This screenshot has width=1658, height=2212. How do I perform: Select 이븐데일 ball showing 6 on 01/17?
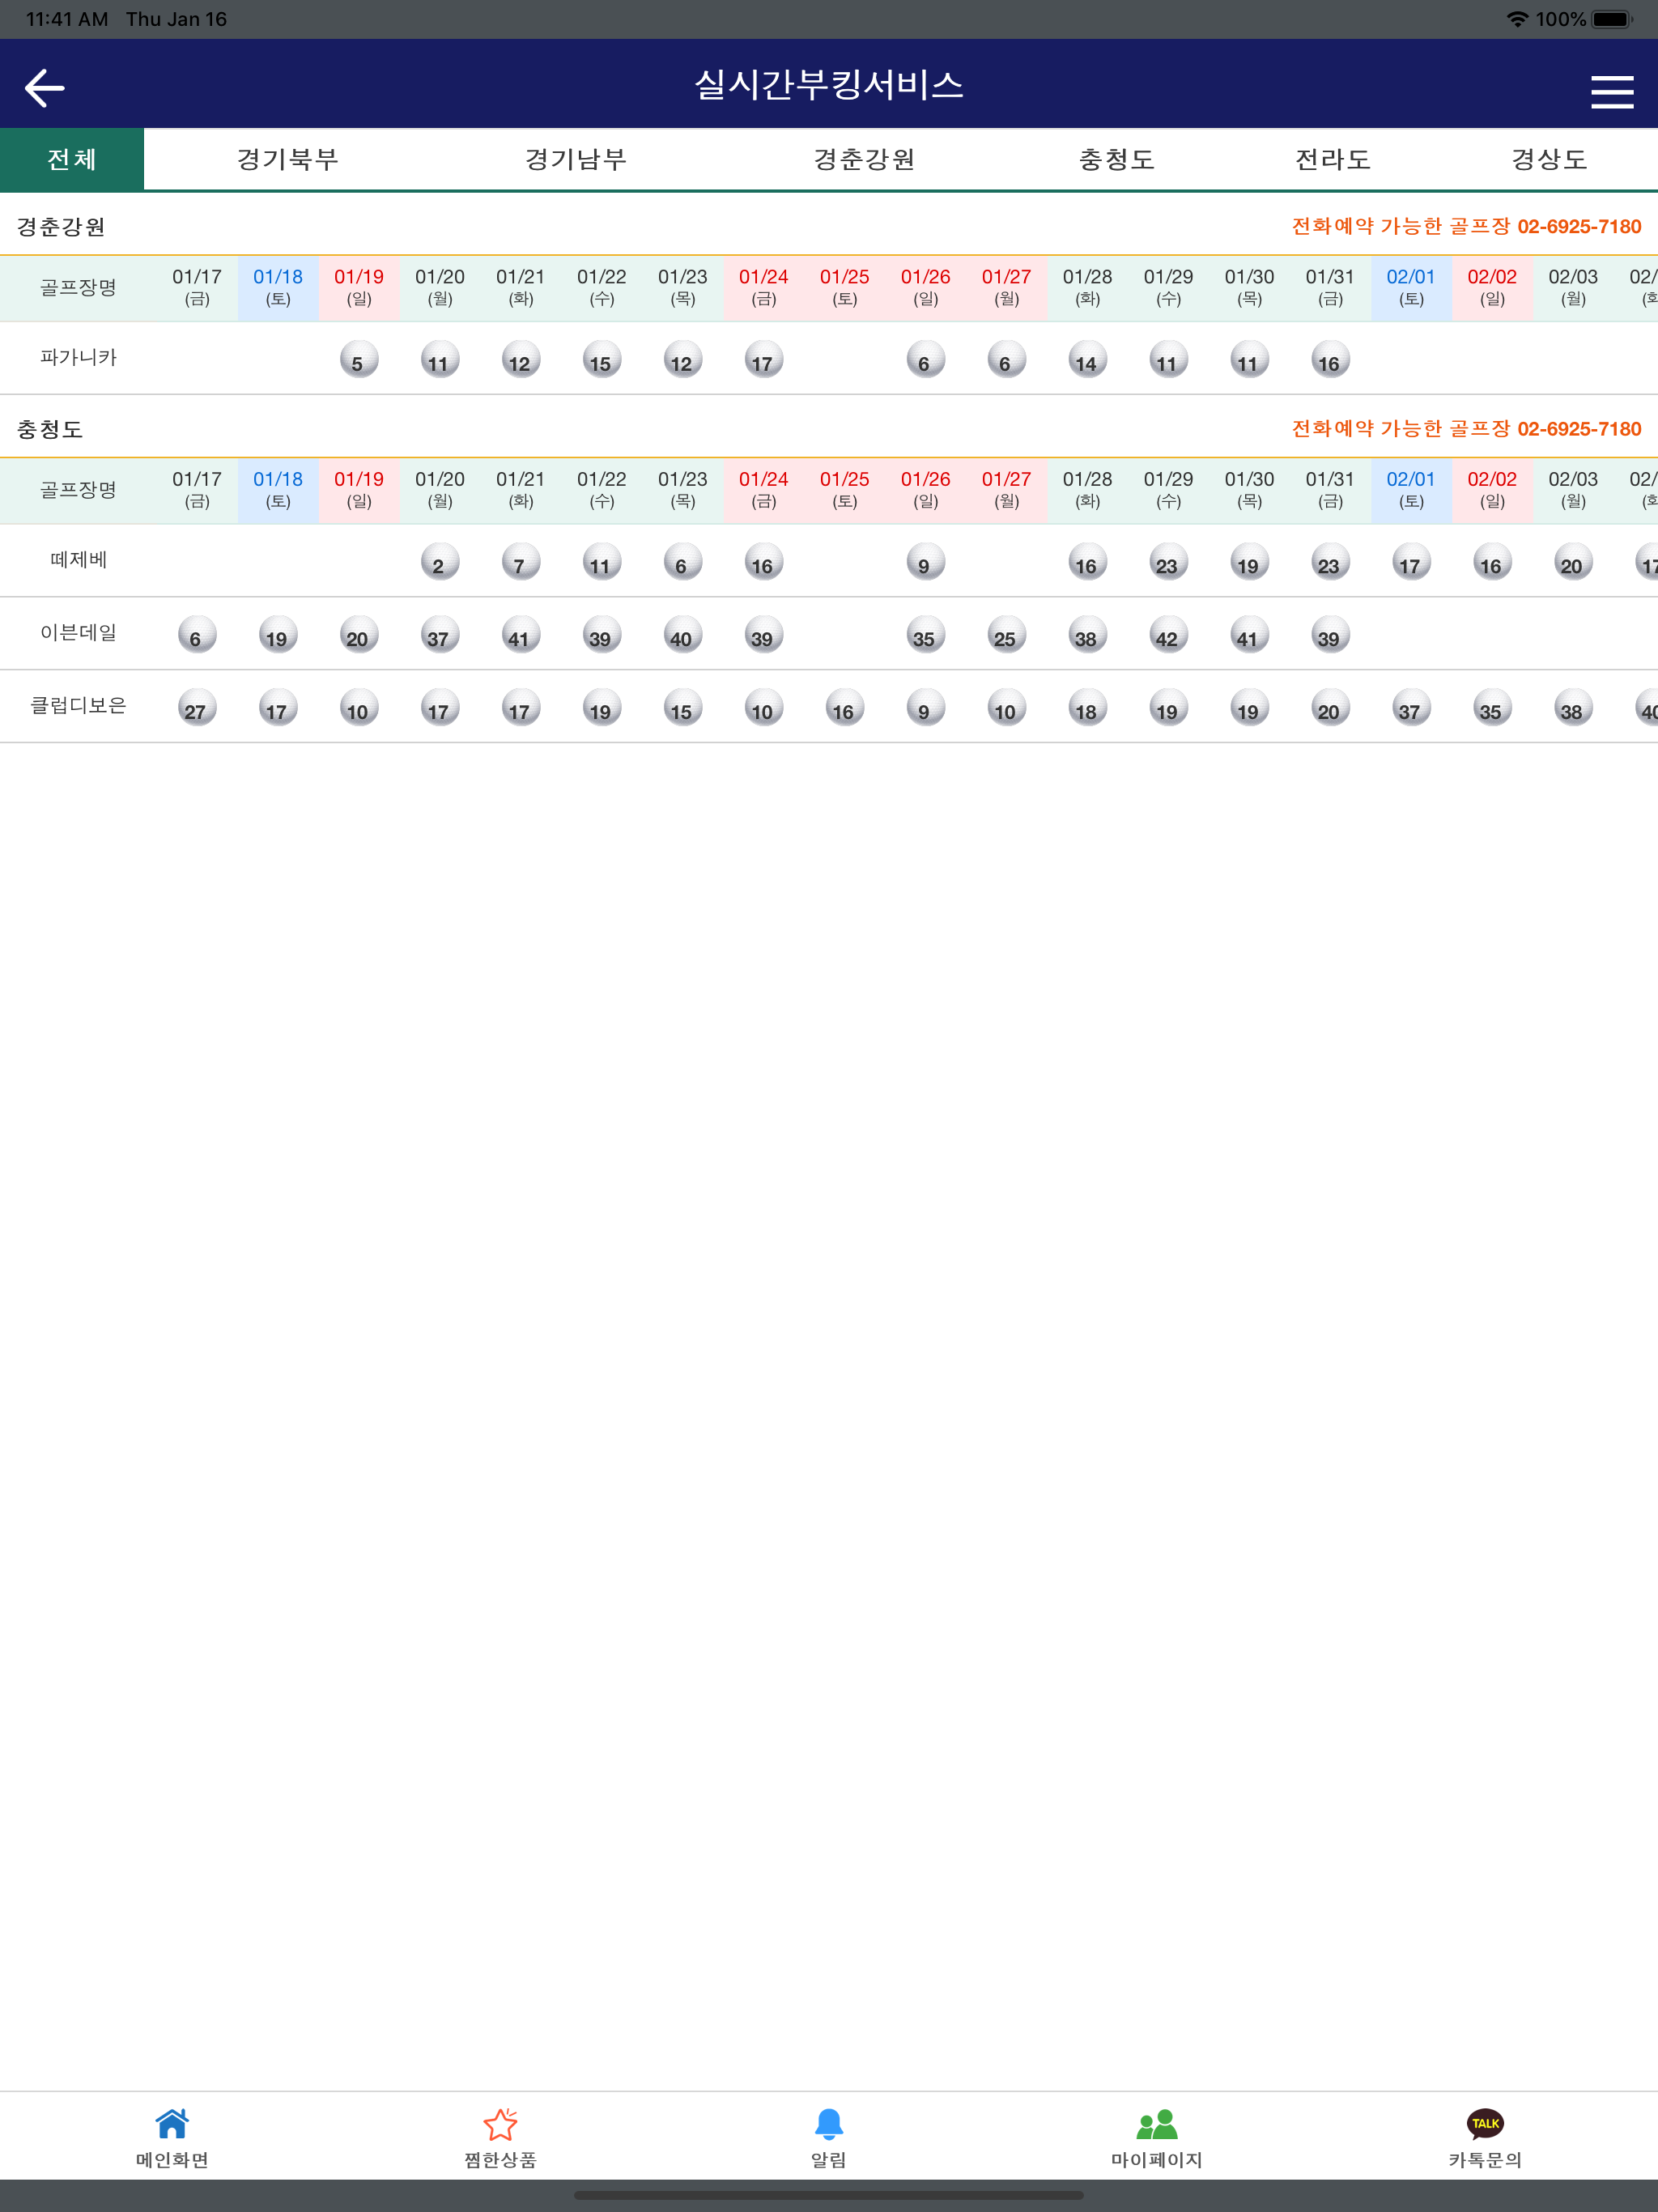(197, 635)
